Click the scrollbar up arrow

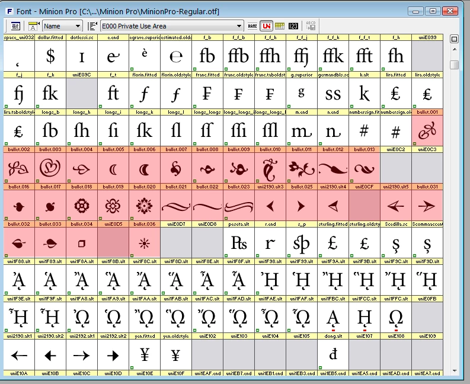(455, 49)
